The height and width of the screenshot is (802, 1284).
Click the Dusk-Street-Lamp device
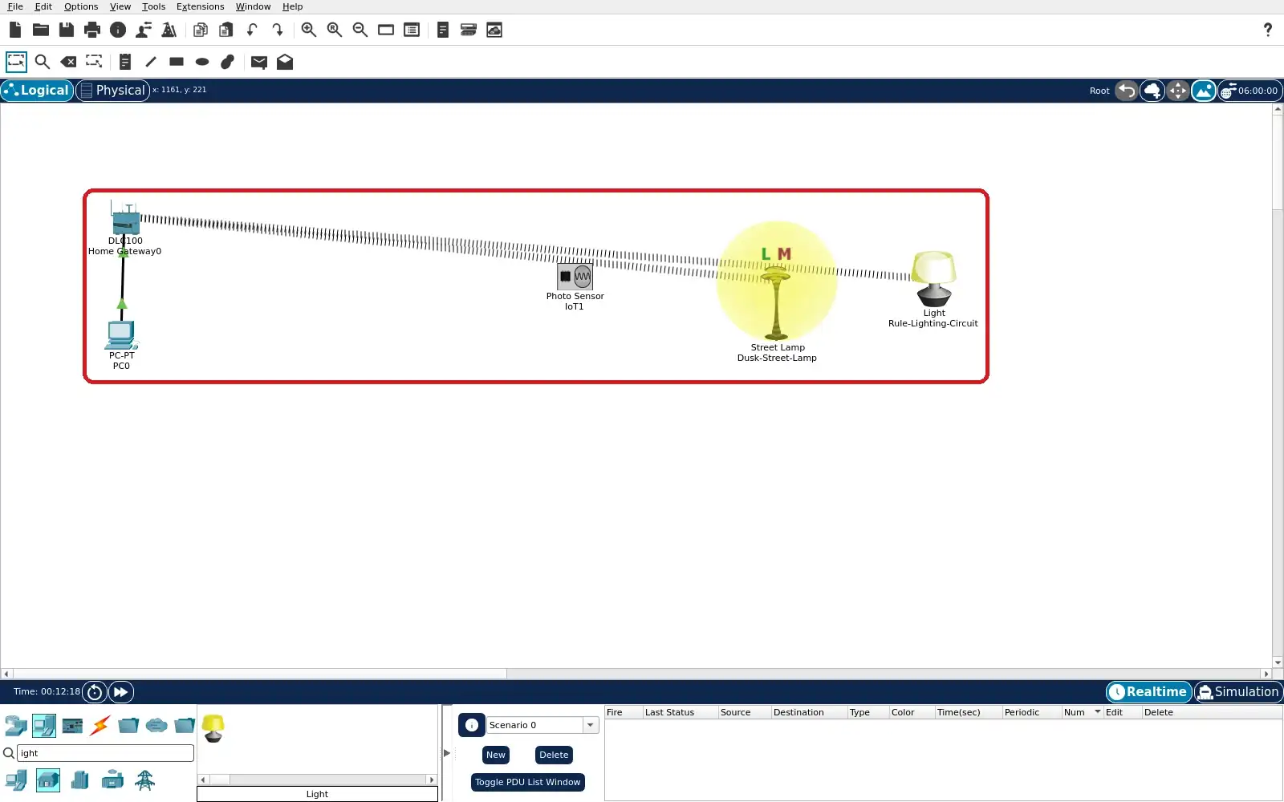pyautogui.click(x=776, y=303)
